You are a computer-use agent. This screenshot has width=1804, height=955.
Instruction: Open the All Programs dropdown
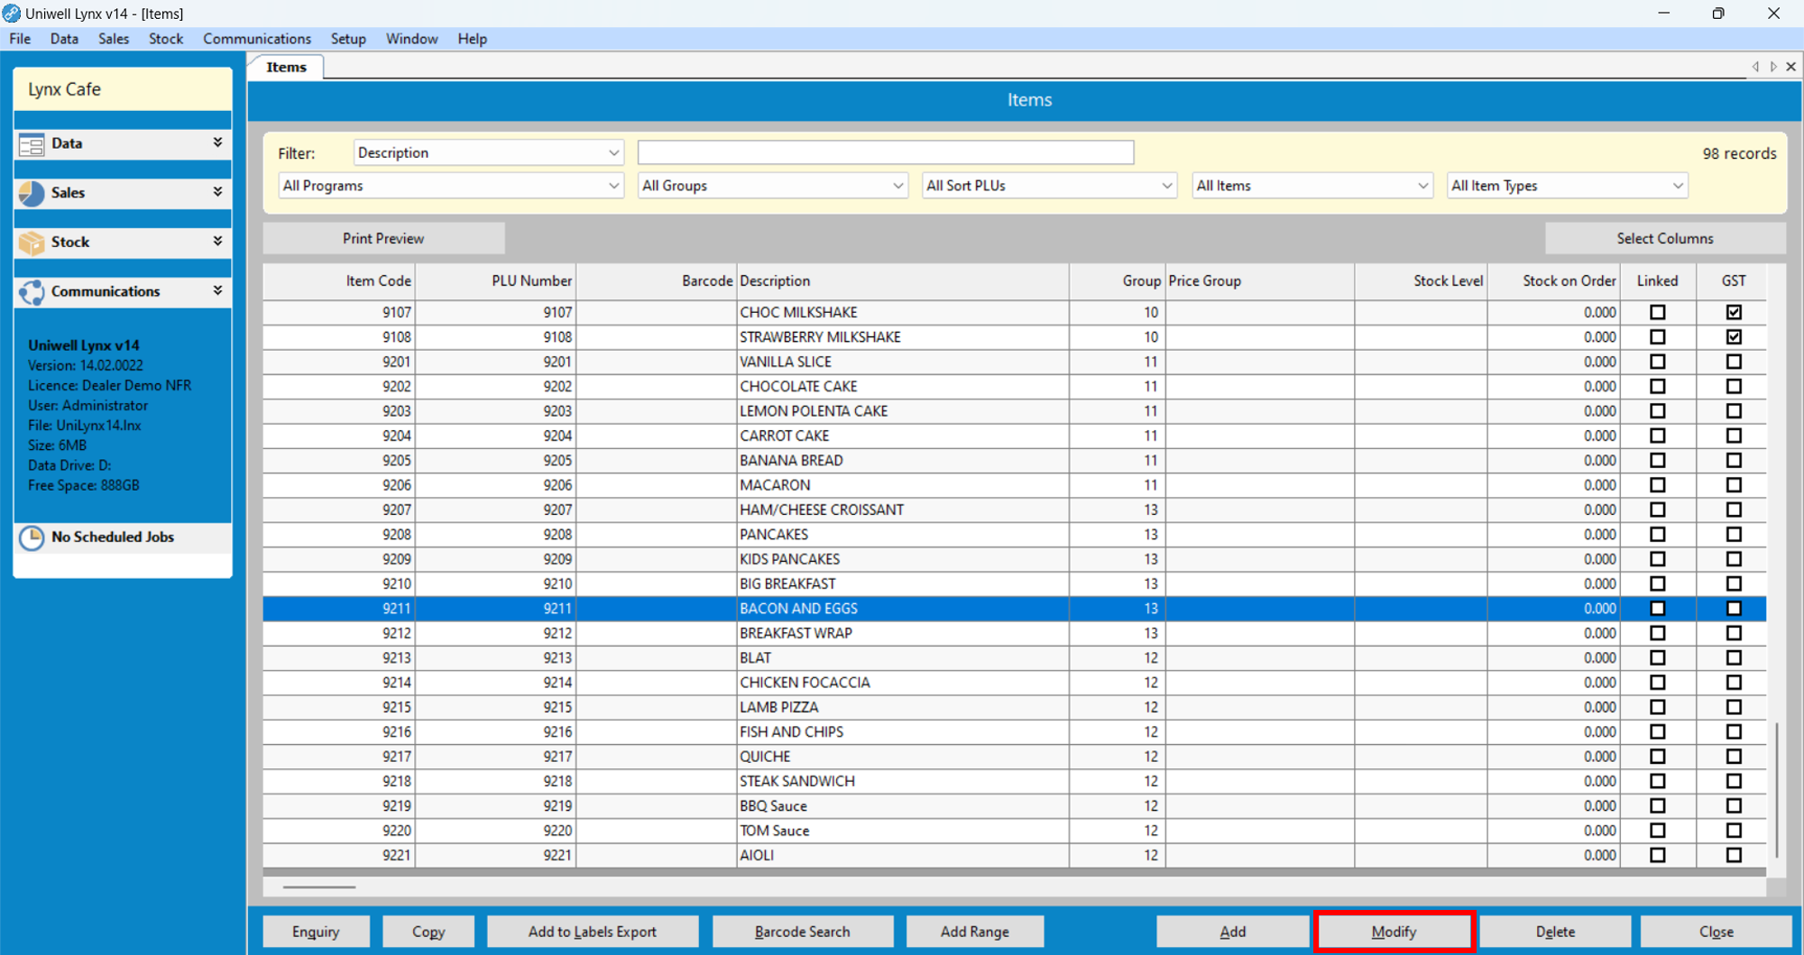451,186
